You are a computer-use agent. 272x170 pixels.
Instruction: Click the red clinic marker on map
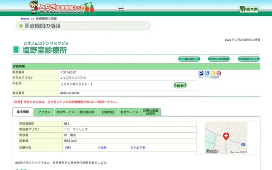pos(226,136)
